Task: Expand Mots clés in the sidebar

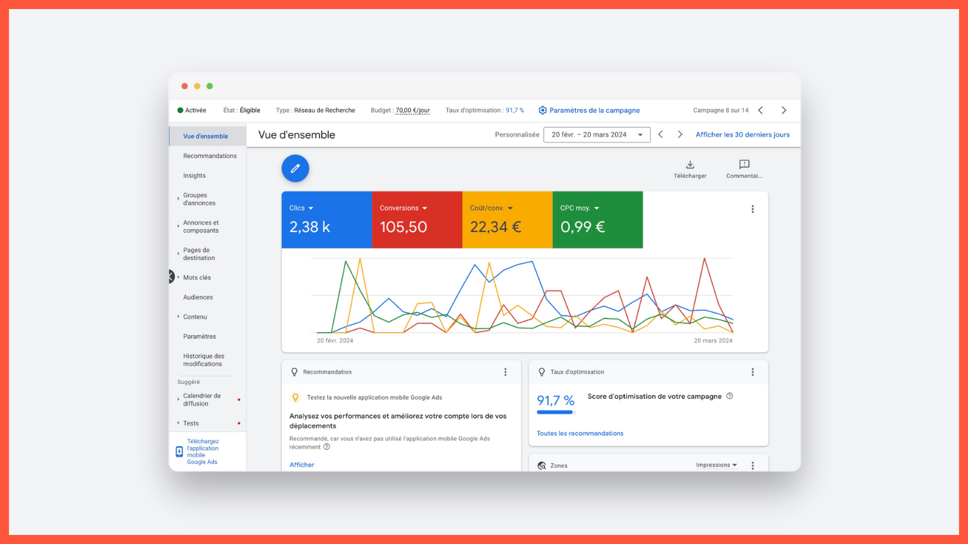Action: coord(178,277)
